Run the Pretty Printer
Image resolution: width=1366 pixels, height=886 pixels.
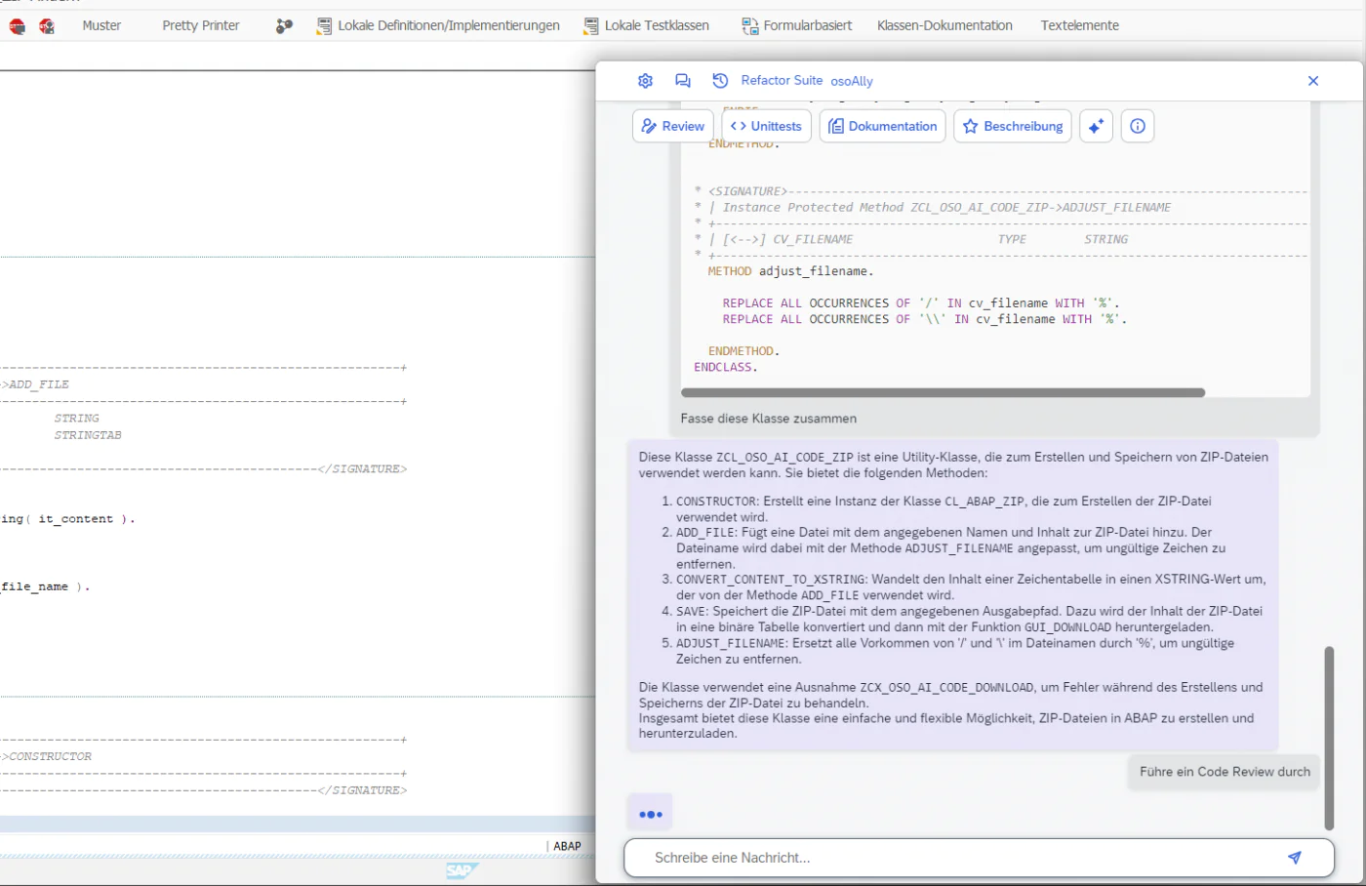[x=201, y=25]
